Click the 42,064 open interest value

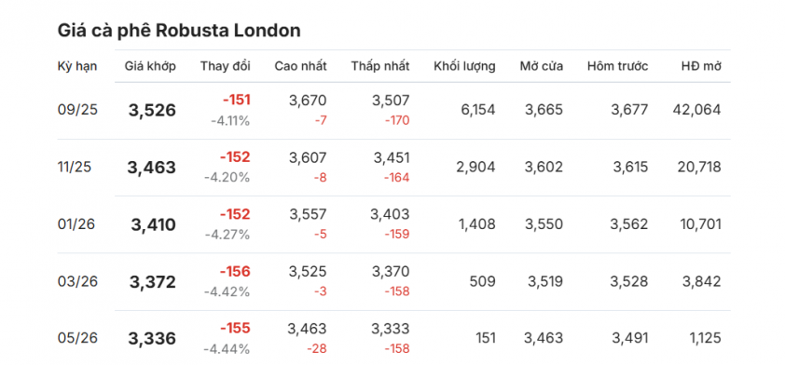point(695,110)
